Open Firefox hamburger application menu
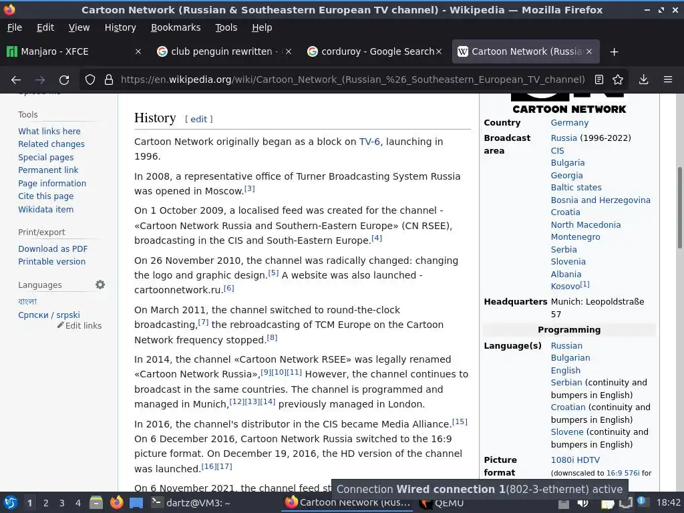 [668, 80]
